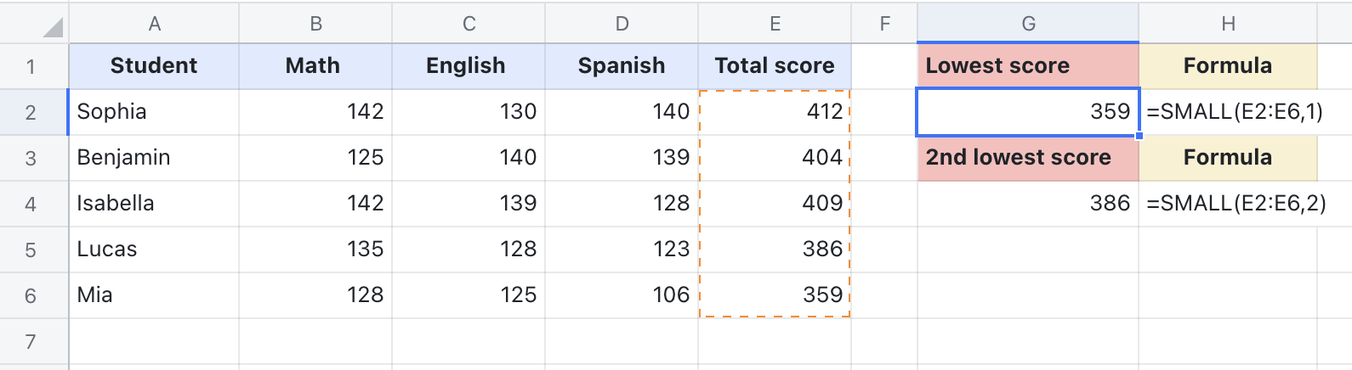Select column F header
The image size is (1352, 370).
pyautogui.click(x=884, y=24)
